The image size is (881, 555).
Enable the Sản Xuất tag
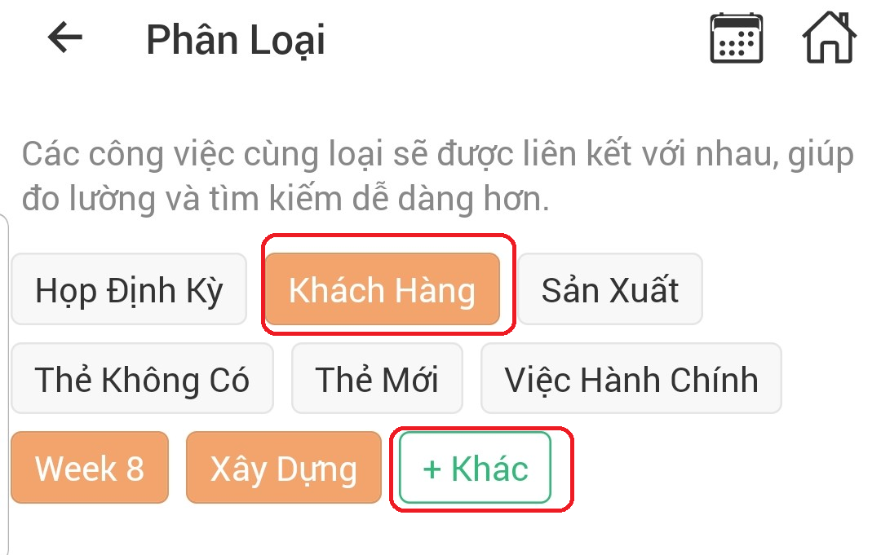pyautogui.click(x=609, y=289)
